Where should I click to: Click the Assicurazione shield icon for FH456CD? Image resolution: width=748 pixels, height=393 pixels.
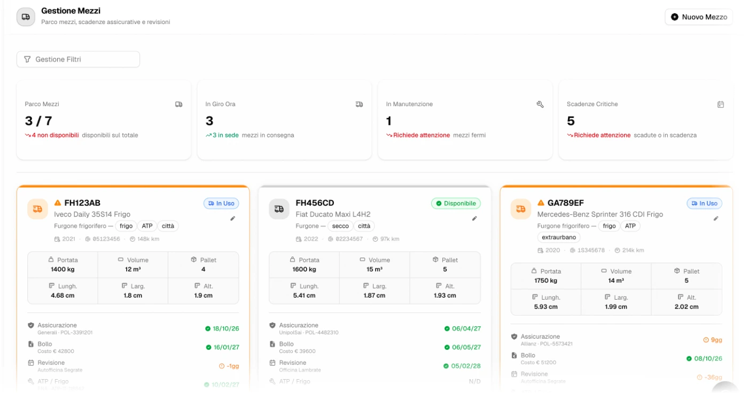click(272, 325)
